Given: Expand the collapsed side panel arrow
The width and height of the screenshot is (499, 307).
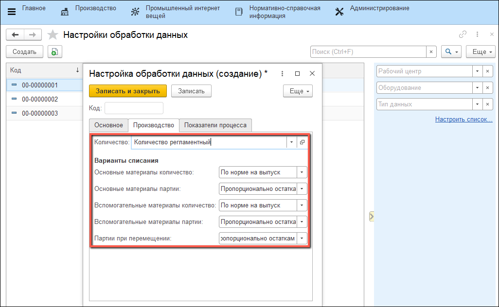Looking at the screenshot, I should pyautogui.click(x=372, y=216).
